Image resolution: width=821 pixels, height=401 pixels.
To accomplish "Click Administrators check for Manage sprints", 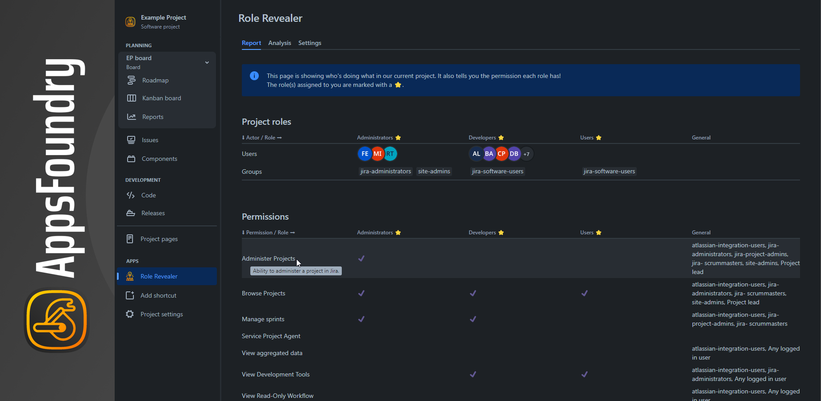I will [x=361, y=319].
